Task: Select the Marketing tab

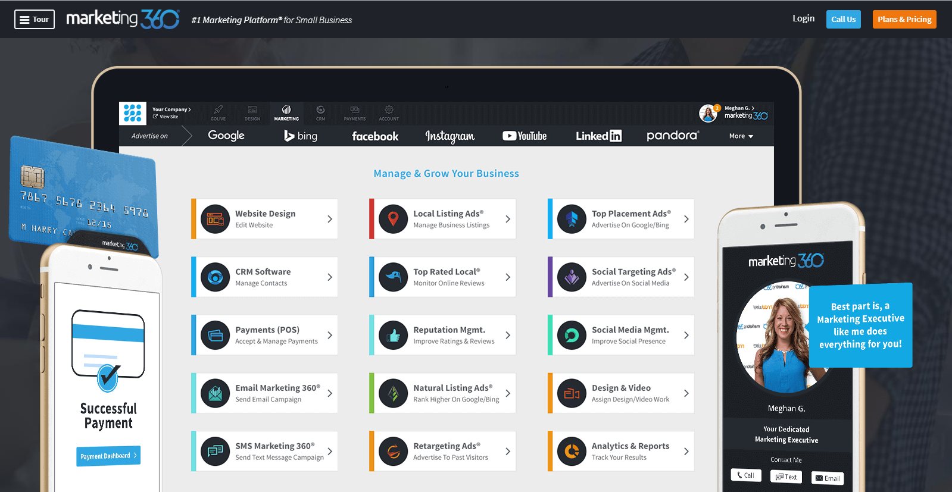Action: point(286,113)
